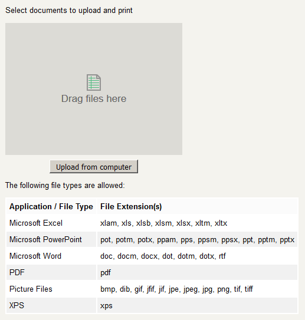Select the PDF file type cell
Viewport: 305px width, 320px height.
pyautogui.click(x=51, y=272)
